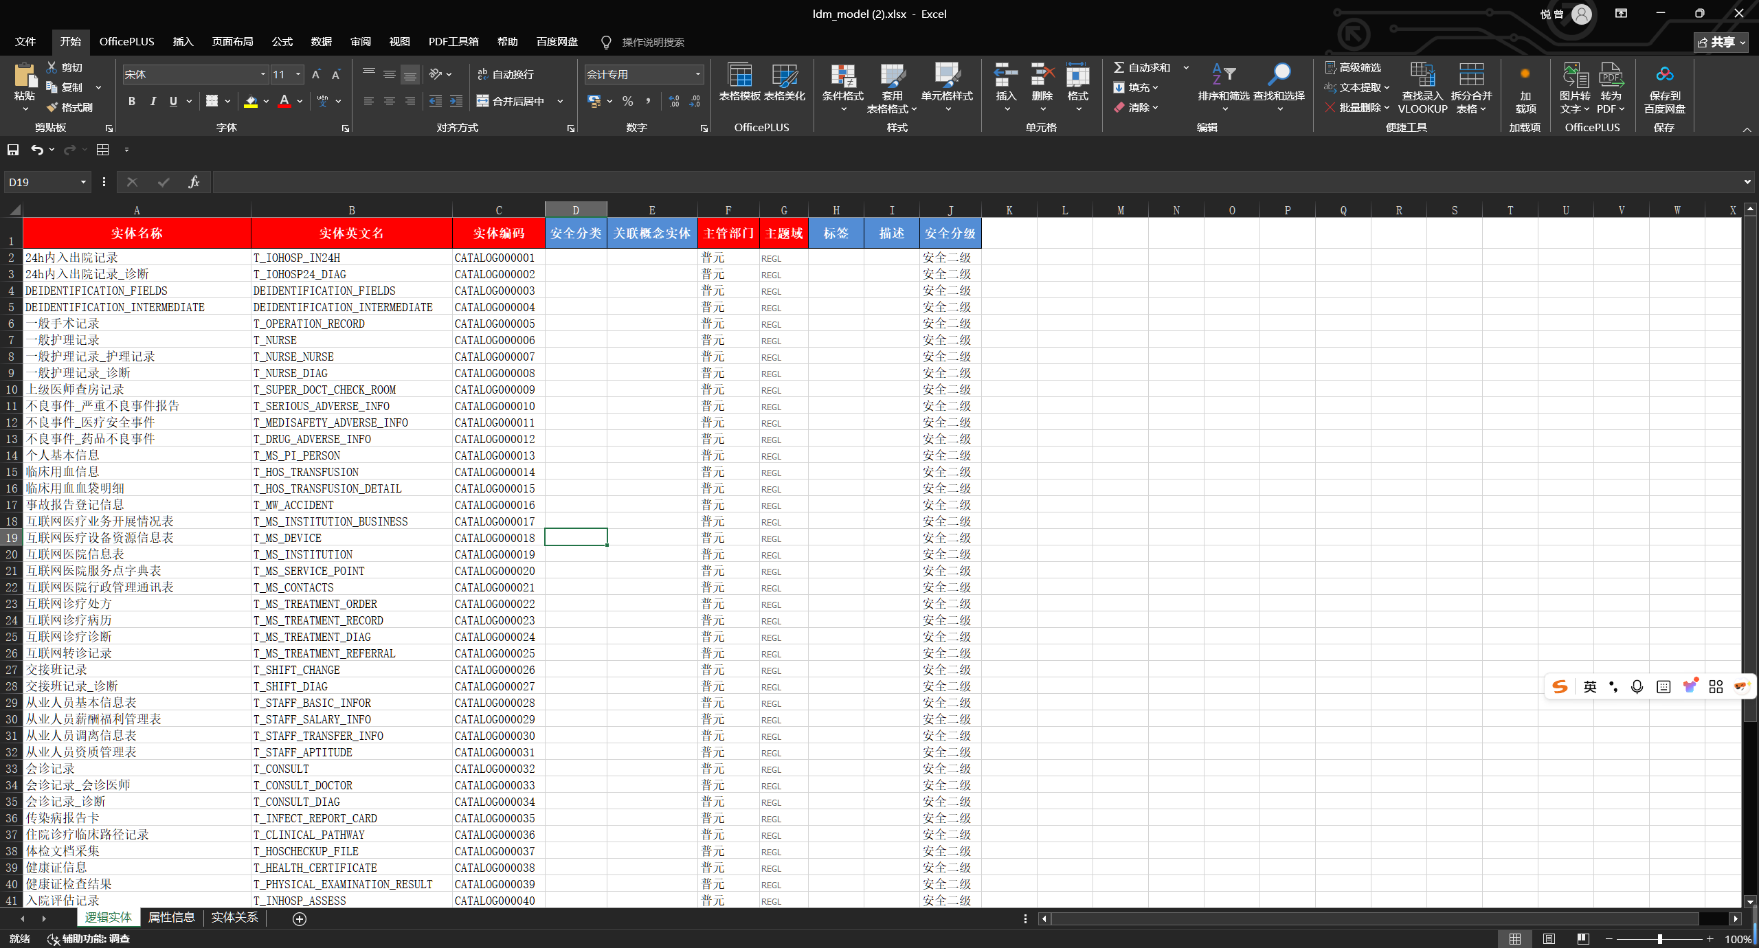
Task: Open the Data ribbon tab
Action: point(321,41)
